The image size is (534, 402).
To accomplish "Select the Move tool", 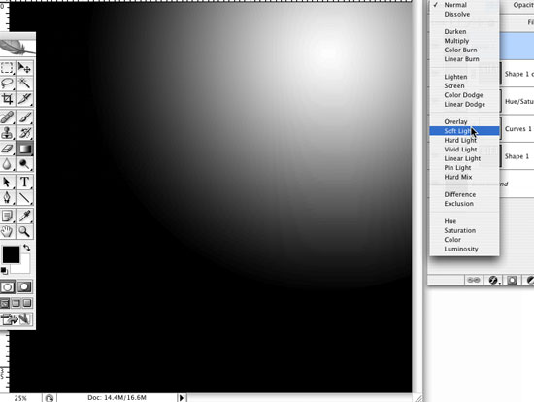I will point(24,68).
